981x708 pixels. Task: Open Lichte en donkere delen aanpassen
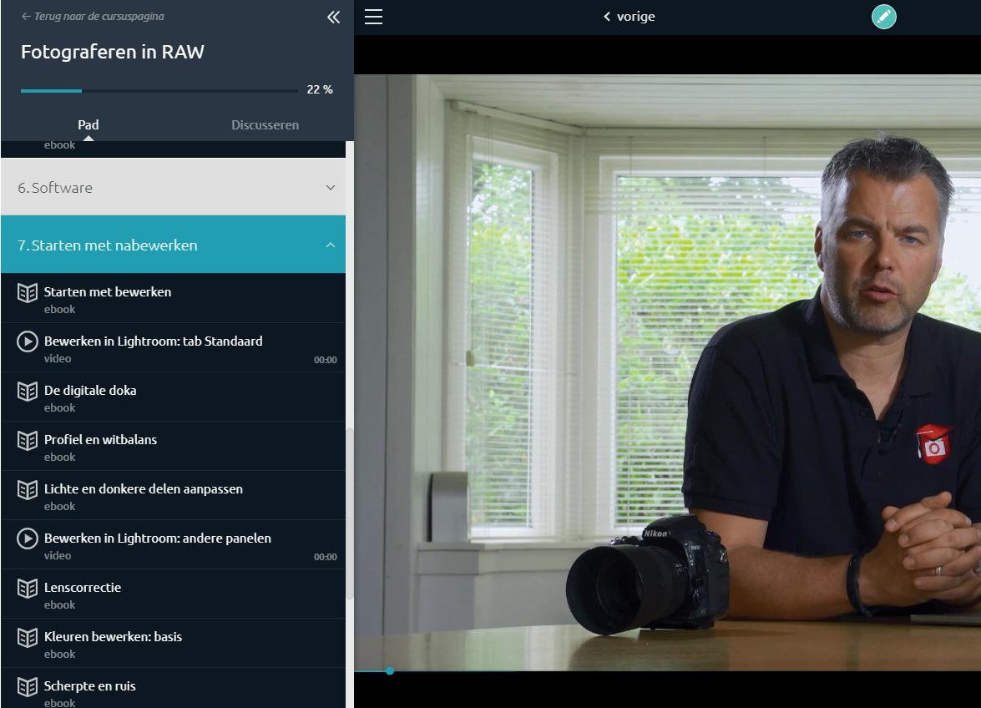[174, 495]
